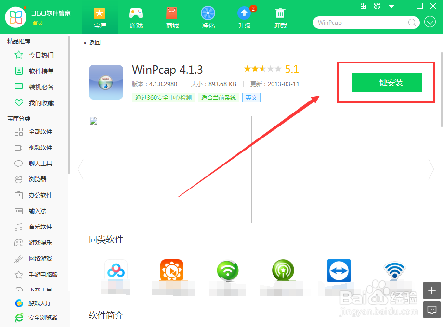Click the 英文 language tag

tap(251, 98)
